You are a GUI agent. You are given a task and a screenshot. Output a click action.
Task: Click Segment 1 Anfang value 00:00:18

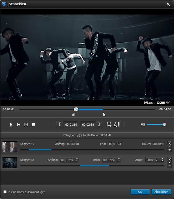(x=73, y=144)
